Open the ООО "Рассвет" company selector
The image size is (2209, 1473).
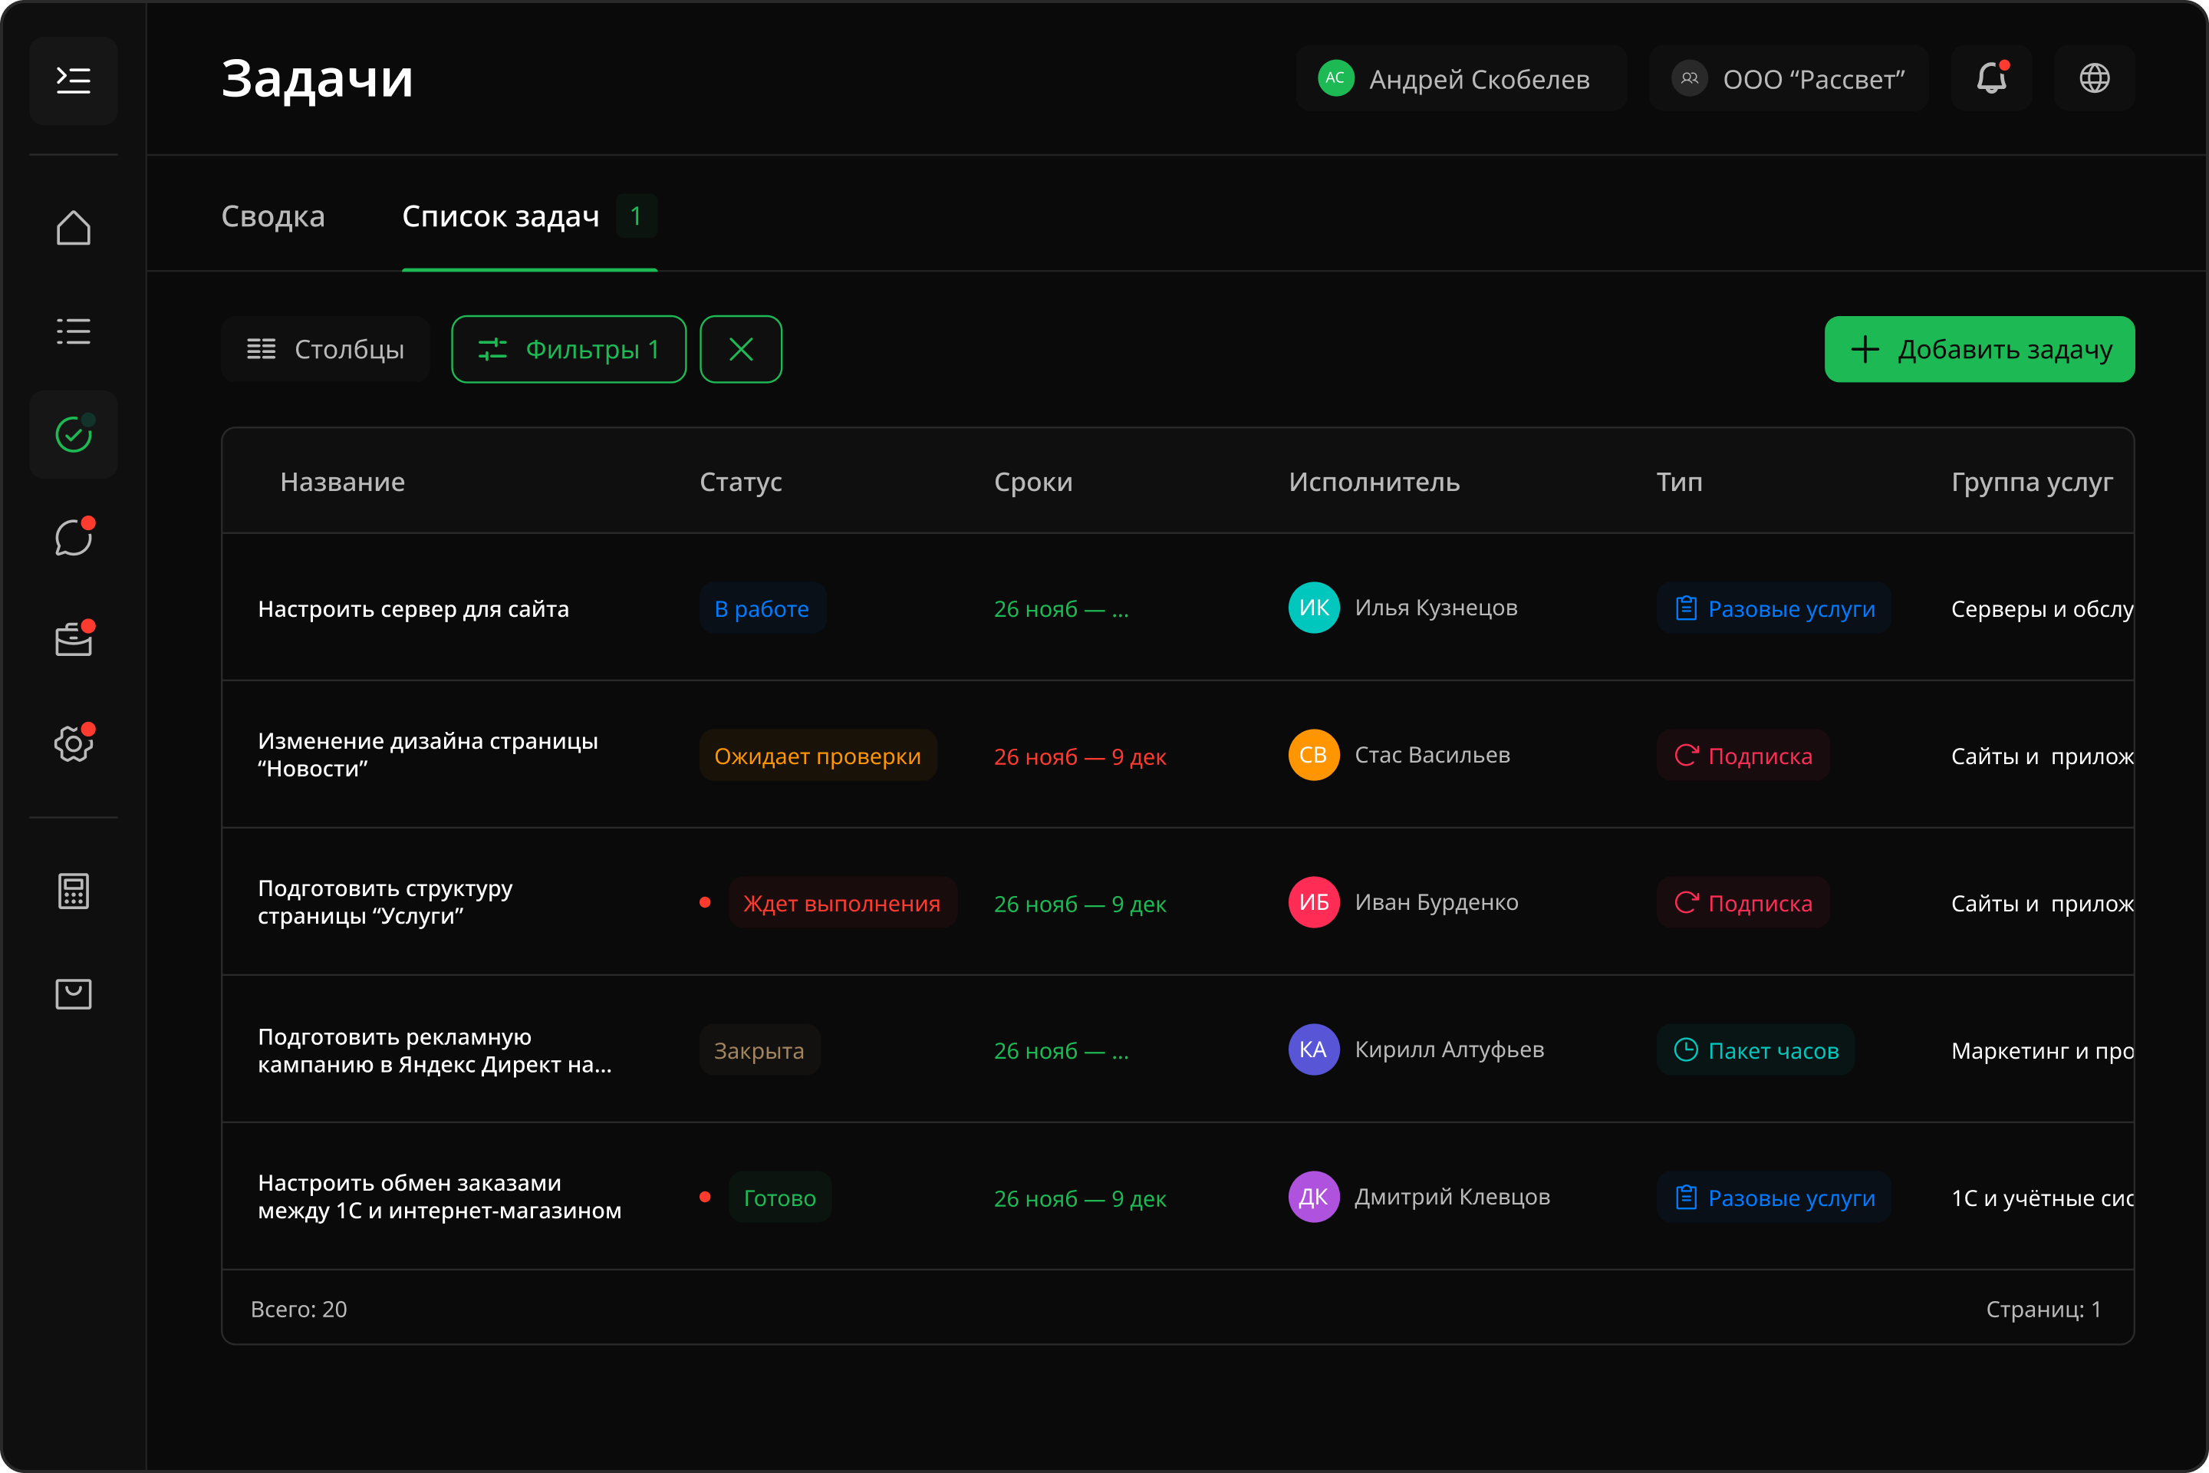1788,79
